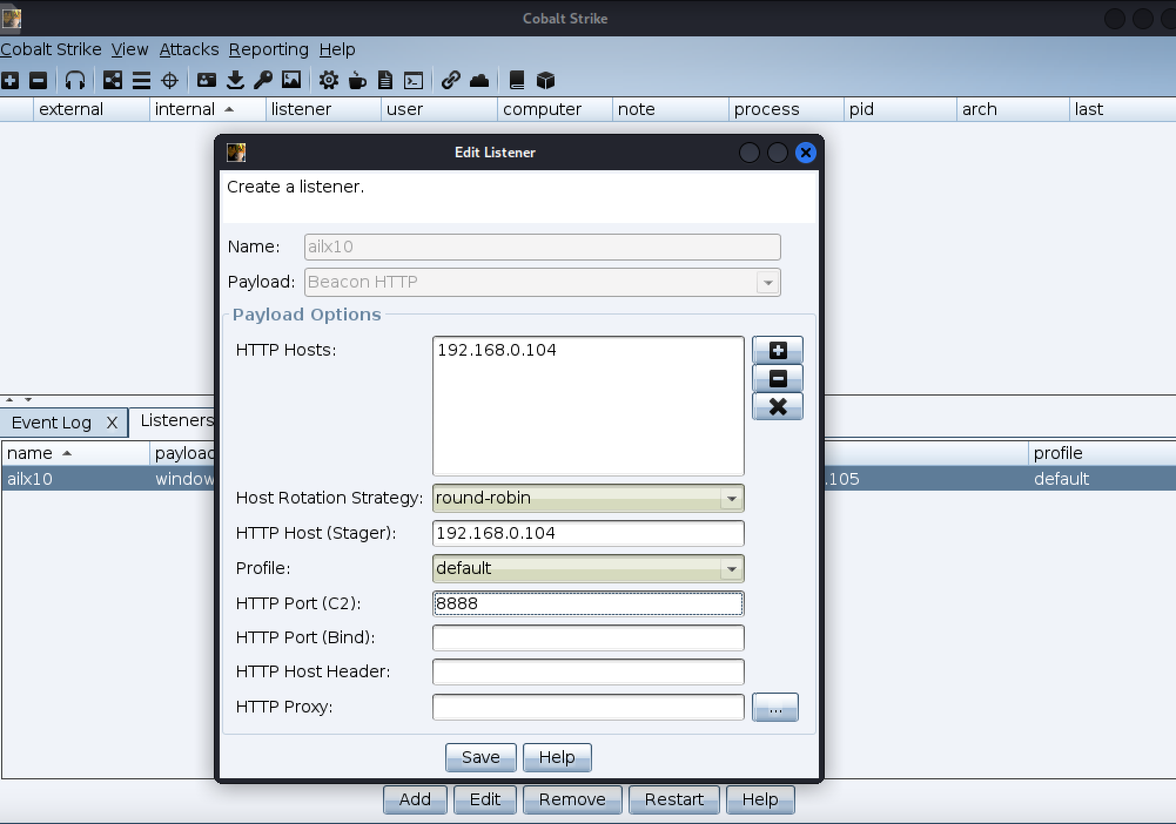Click the HTTP Port (Bind) input field

(587, 638)
